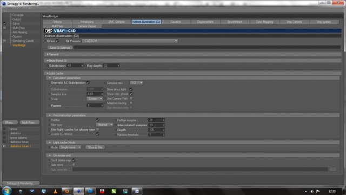
Task: Launch VLC from the taskbar cone icon
Action: click(x=55, y=191)
